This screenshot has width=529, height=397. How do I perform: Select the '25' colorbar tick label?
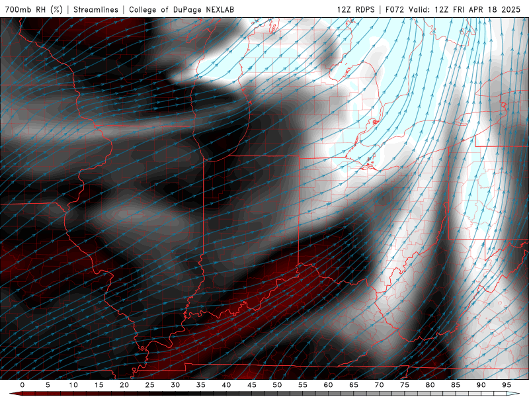(x=150, y=385)
